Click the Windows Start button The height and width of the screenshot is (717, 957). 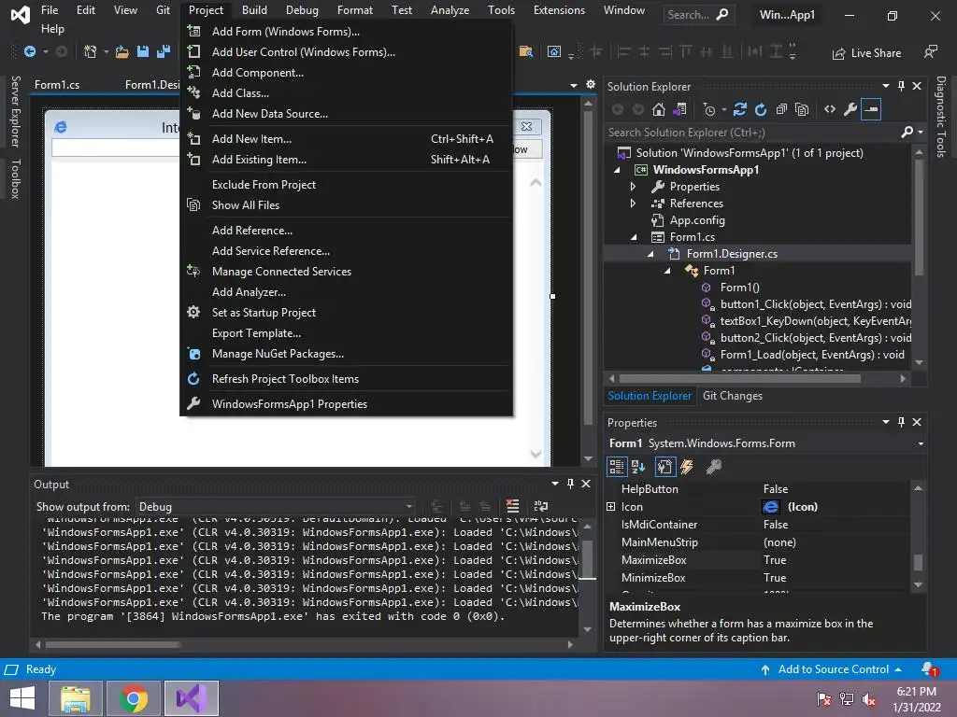pyautogui.click(x=22, y=698)
